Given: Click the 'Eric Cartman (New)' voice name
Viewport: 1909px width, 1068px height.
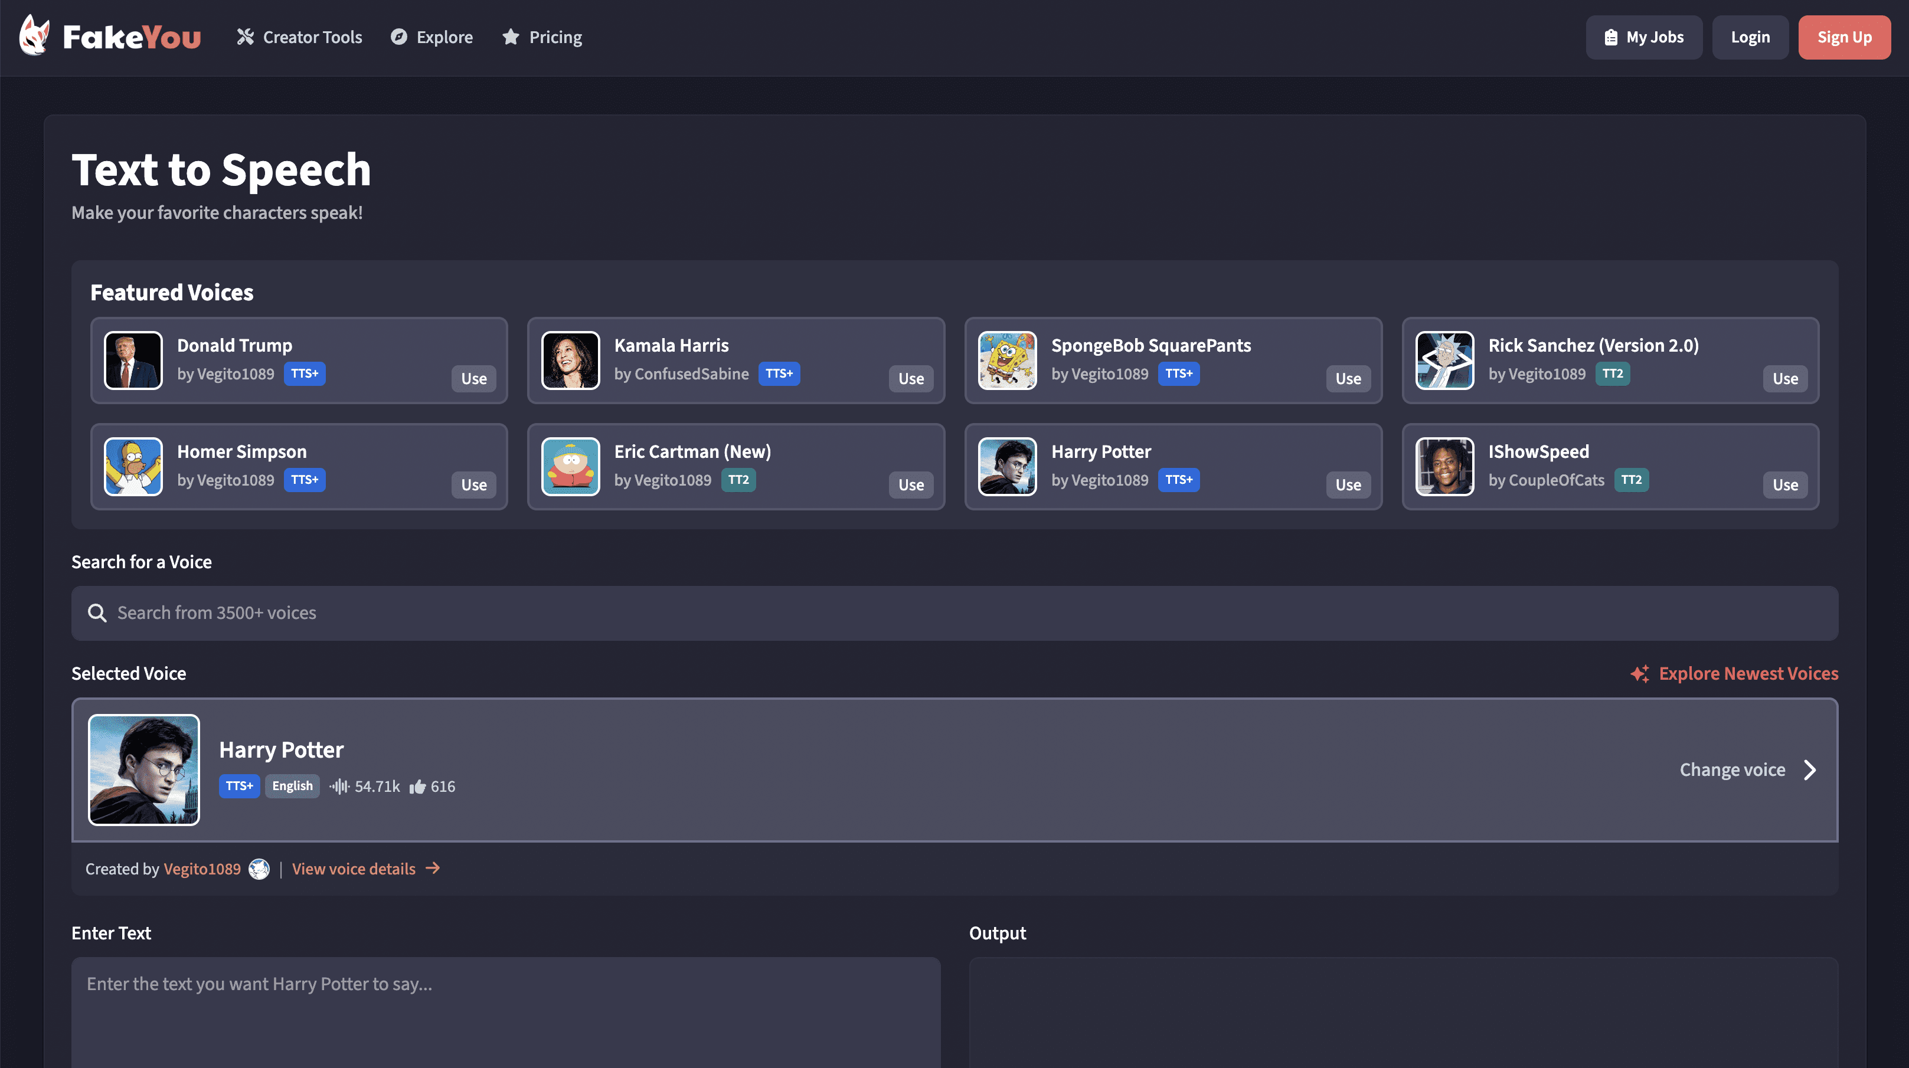Looking at the screenshot, I should 692,453.
